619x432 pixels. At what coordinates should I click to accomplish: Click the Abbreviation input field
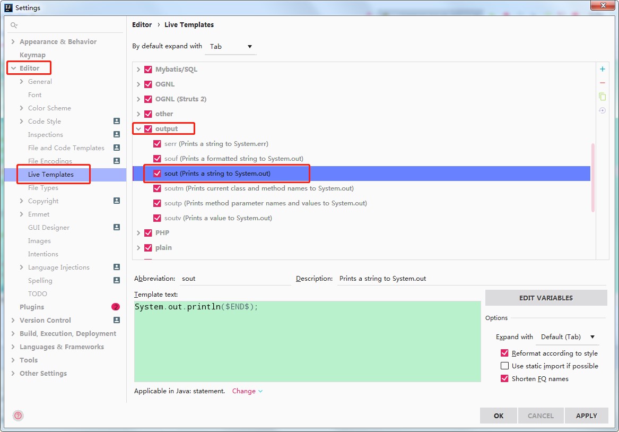pos(236,279)
